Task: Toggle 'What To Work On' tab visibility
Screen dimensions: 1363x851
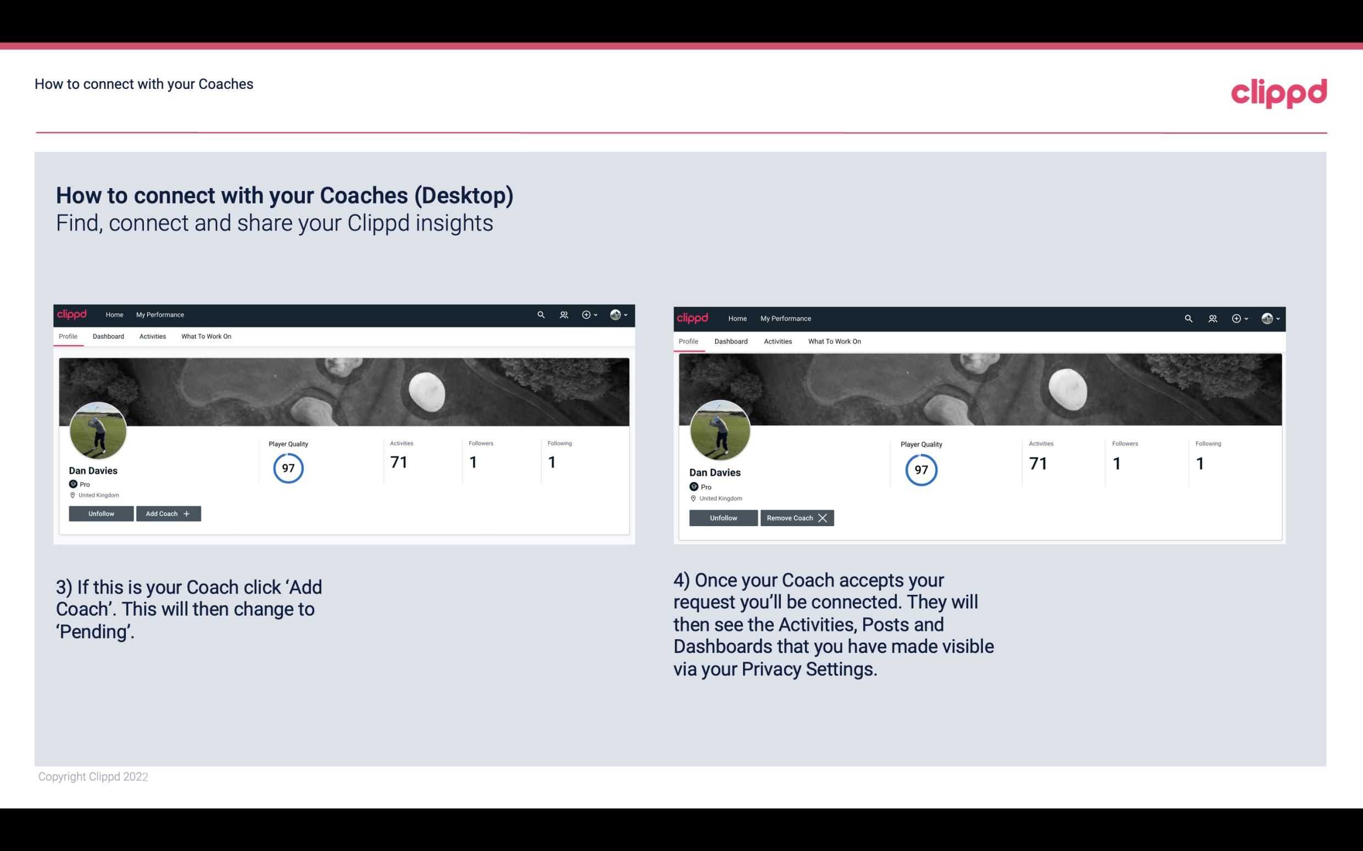Action: coord(204,336)
